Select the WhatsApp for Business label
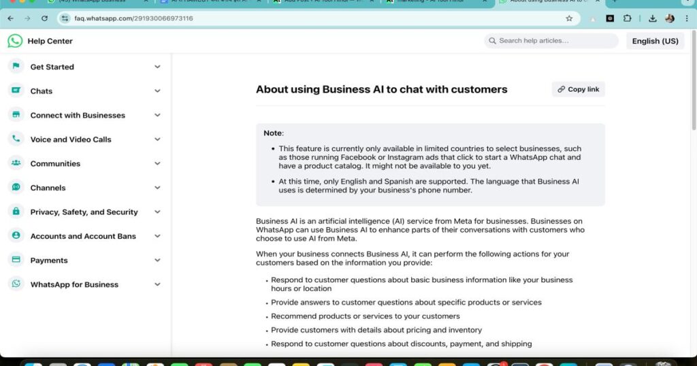Image resolution: width=697 pixels, height=366 pixels. [x=74, y=285]
